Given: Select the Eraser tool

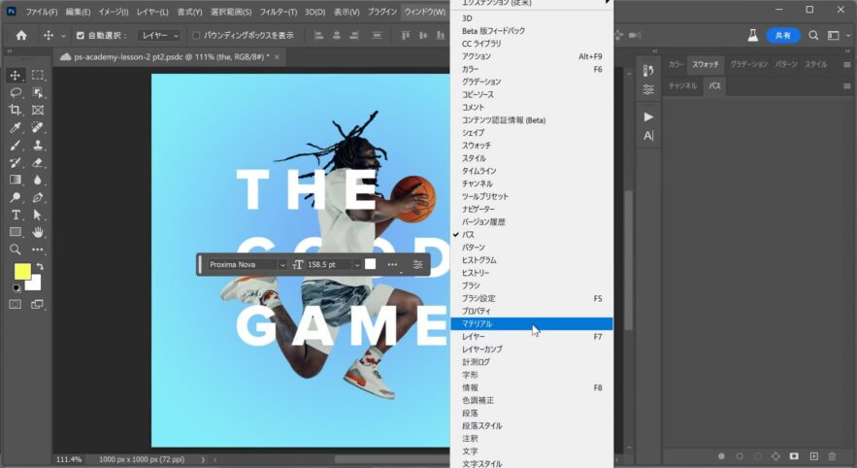Looking at the screenshot, I should tap(38, 163).
